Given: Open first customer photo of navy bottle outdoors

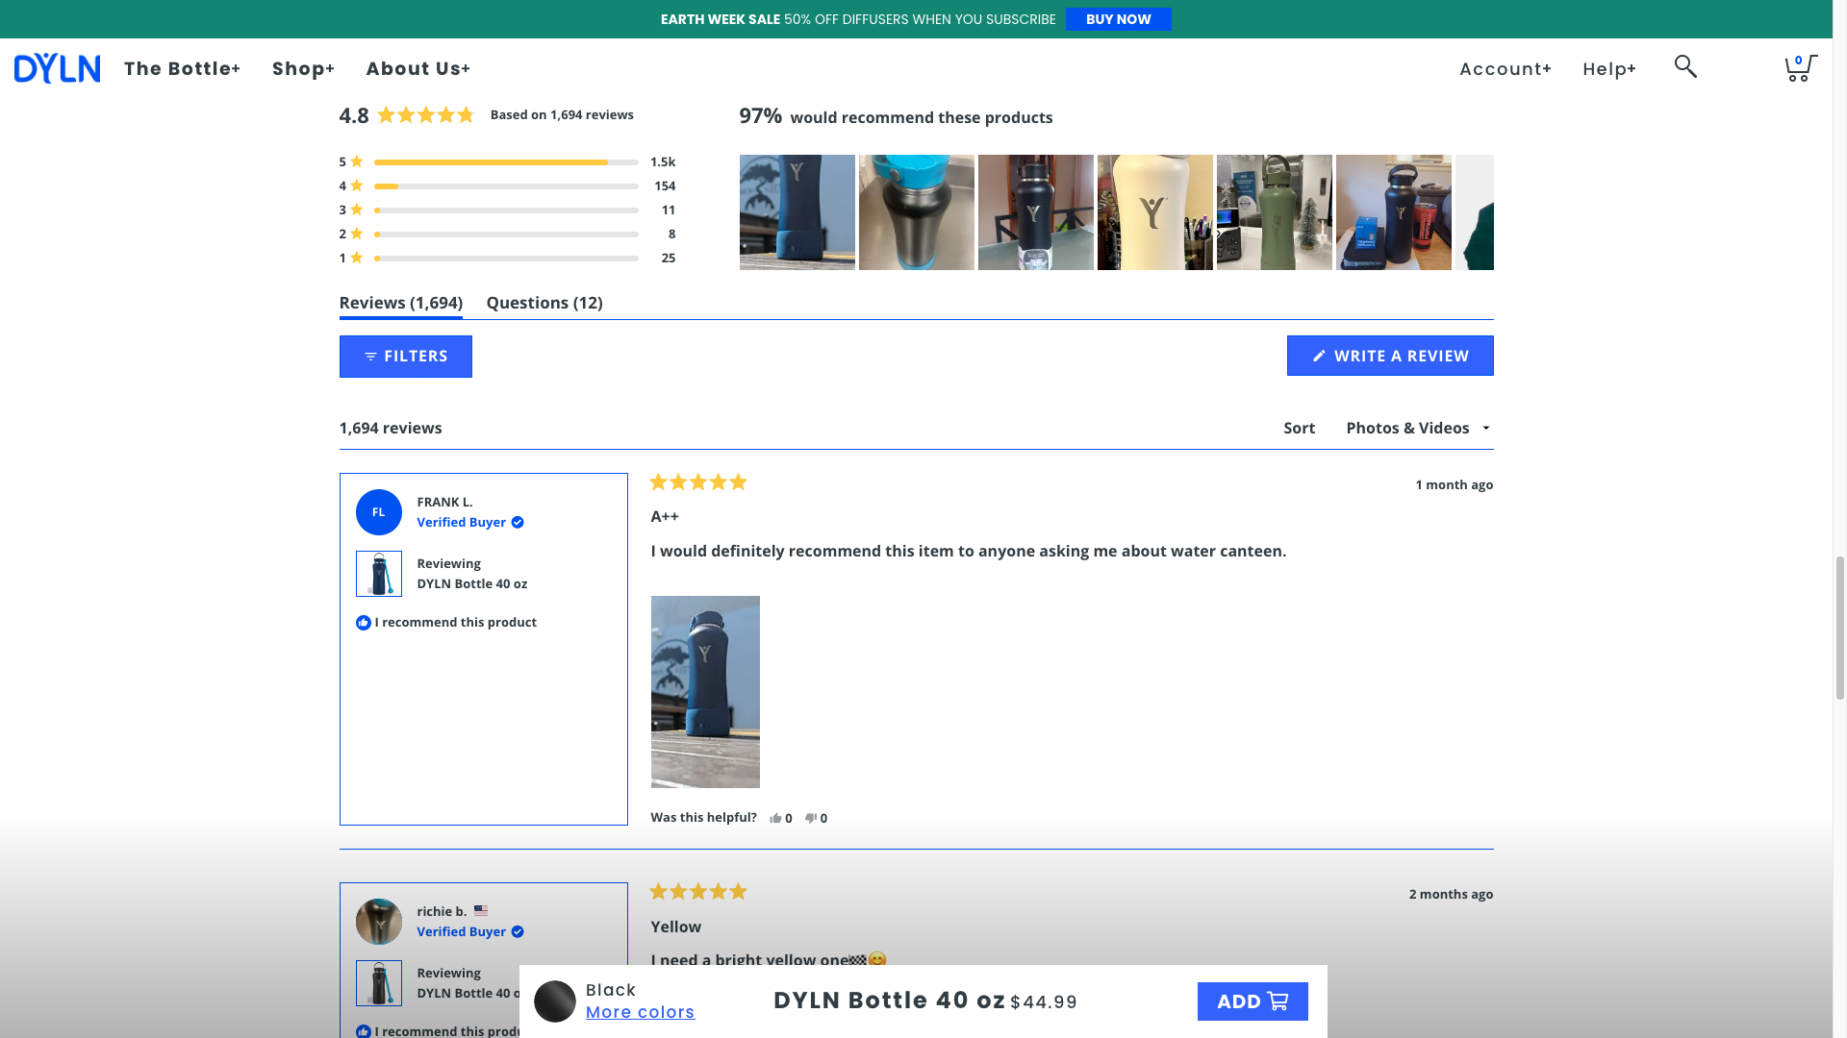Looking at the screenshot, I should pos(797,212).
